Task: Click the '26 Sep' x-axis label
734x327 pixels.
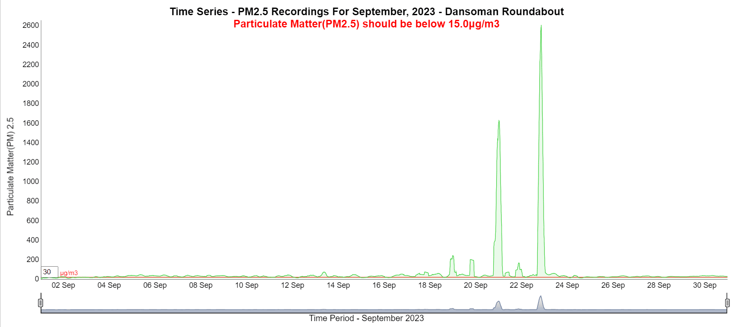Action: (613, 285)
